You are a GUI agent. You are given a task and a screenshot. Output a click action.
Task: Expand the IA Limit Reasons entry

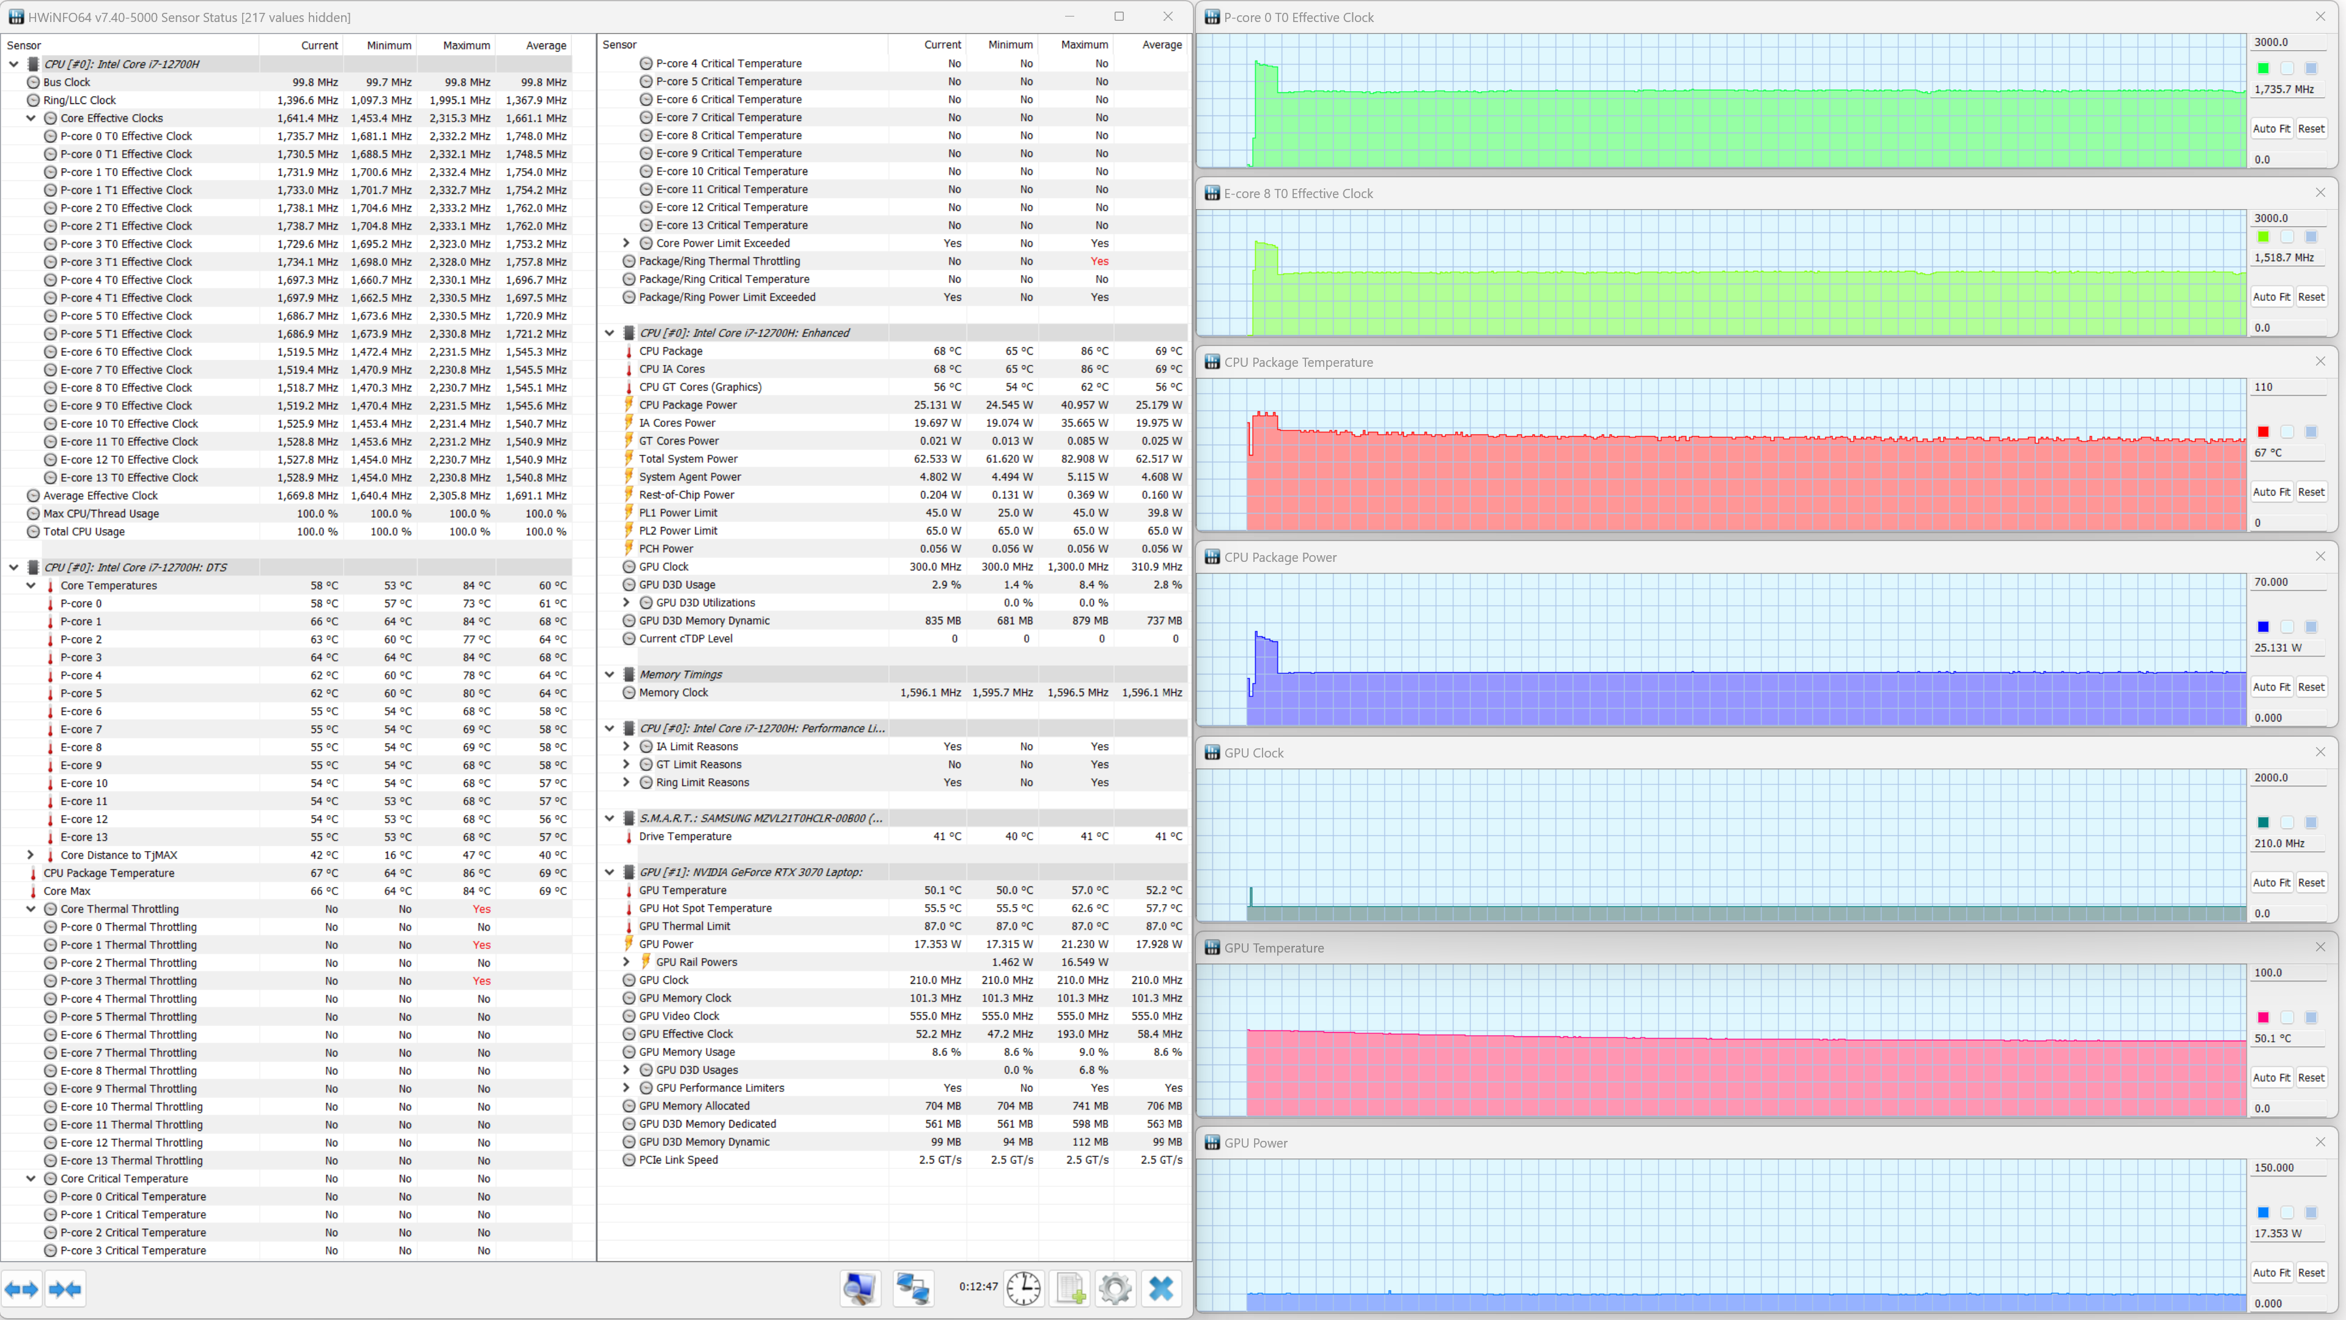click(x=627, y=746)
